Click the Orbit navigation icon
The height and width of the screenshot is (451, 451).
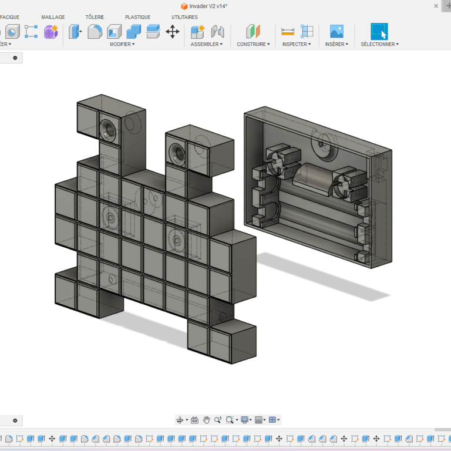(x=180, y=420)
